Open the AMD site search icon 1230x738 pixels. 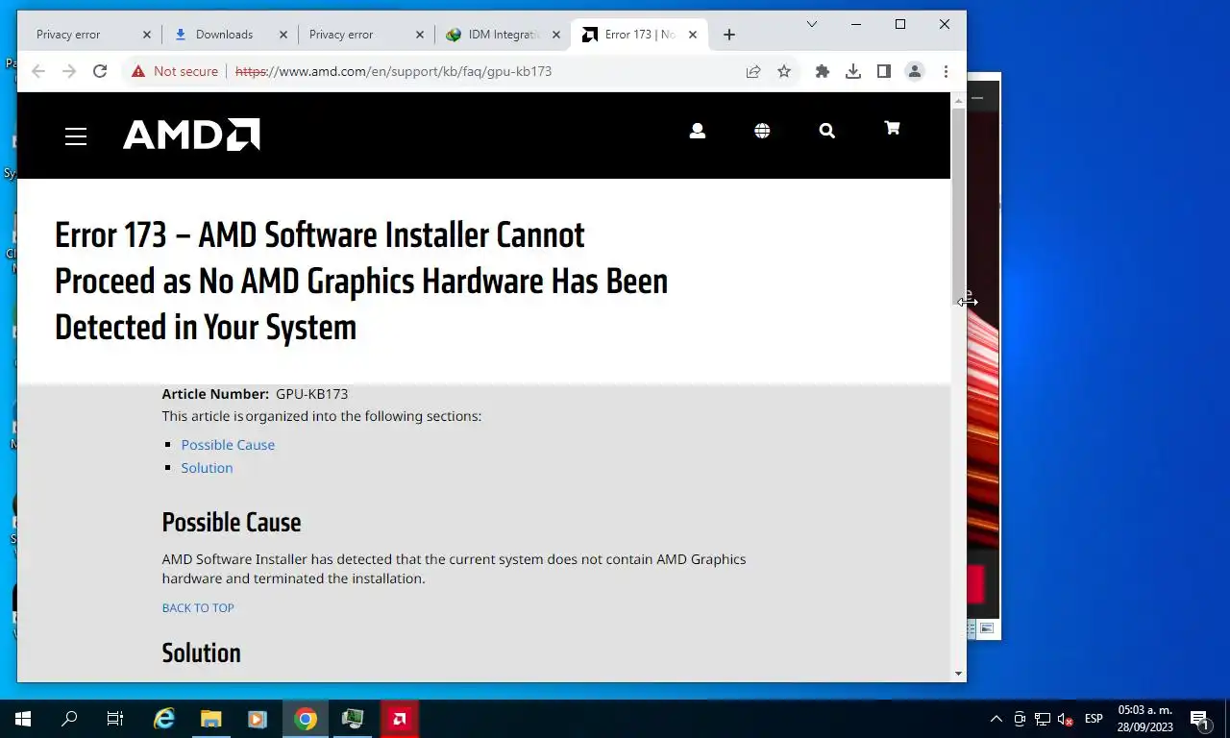(827, 131)
